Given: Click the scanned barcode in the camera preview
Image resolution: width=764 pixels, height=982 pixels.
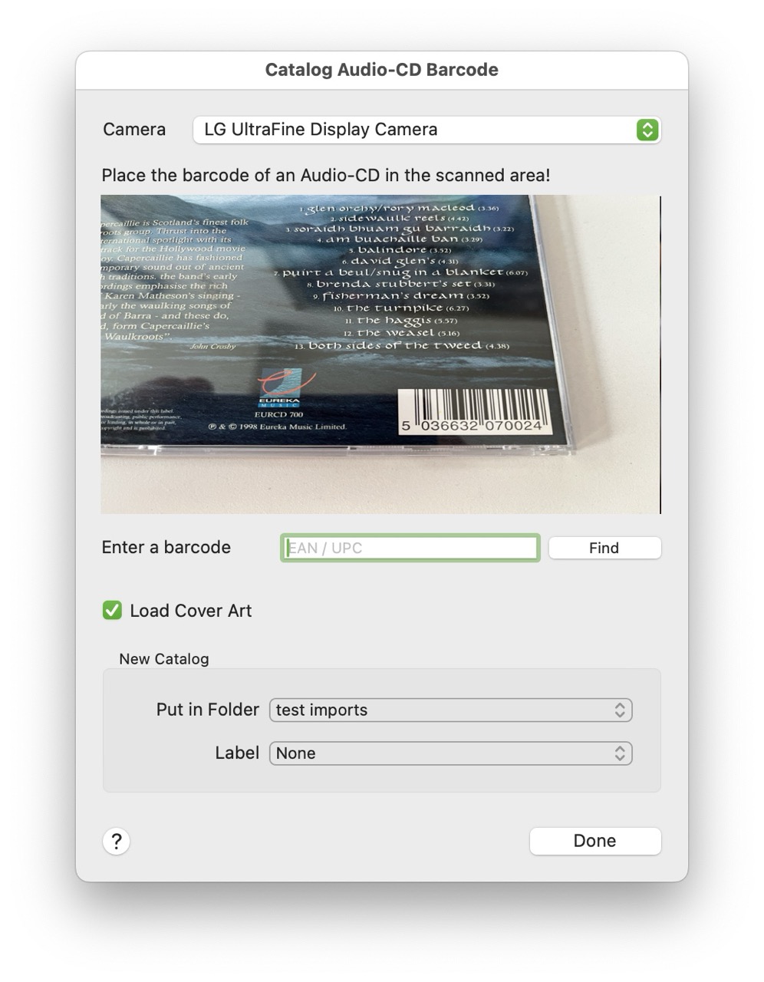Looking at the screenshot, I should point(473,410).
